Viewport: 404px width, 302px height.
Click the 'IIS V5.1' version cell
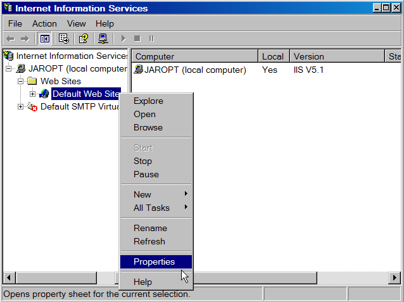click(308, 70)
